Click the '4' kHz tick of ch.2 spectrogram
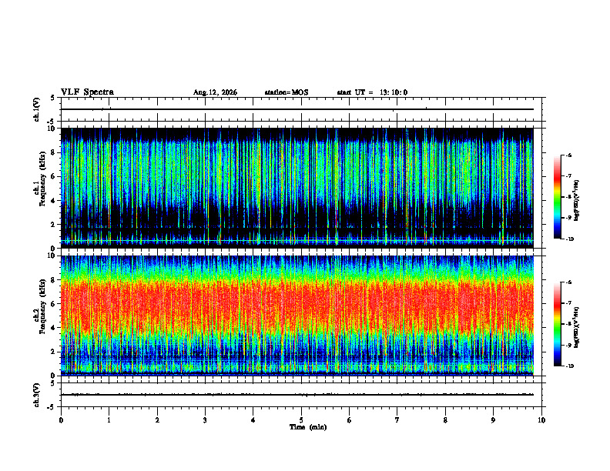This screenshot has width=610, height=471. pyautogui.click(x=53, y=328)
